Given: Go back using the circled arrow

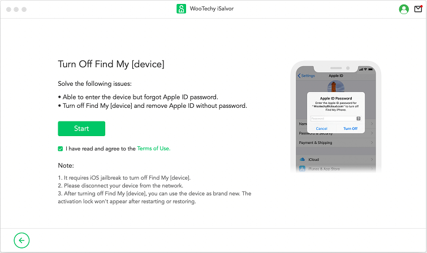Looking at the screenshot, I should point(21,241).
